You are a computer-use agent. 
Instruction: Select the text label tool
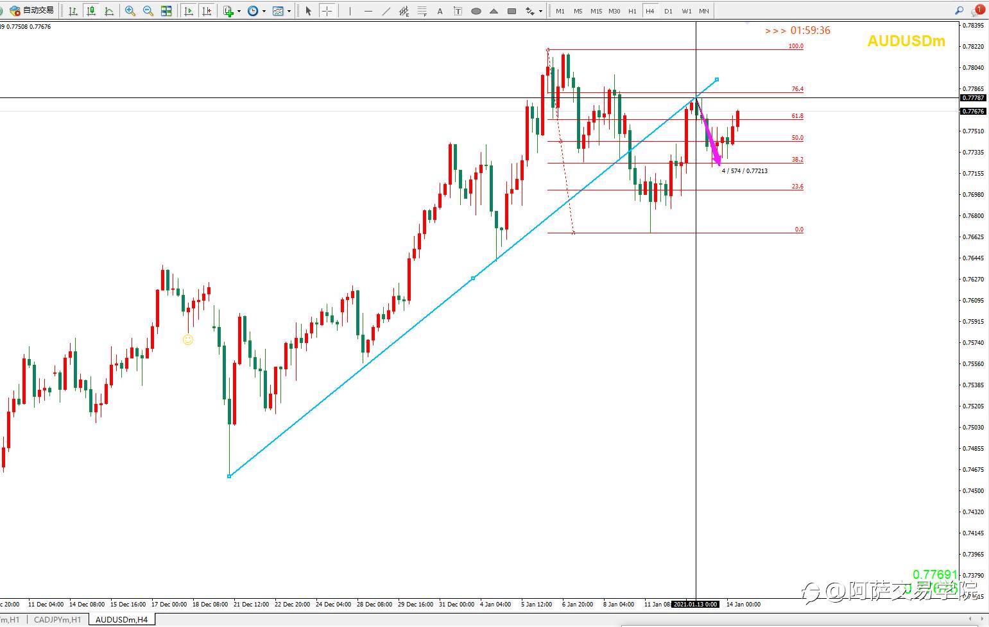[458, 11]
